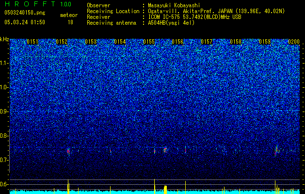Click the meteor label
Image resolution: width=305 pixels, height=194 pixels.
69,15
